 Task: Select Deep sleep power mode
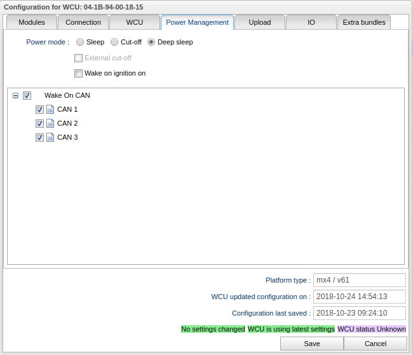tap(151, 43)
